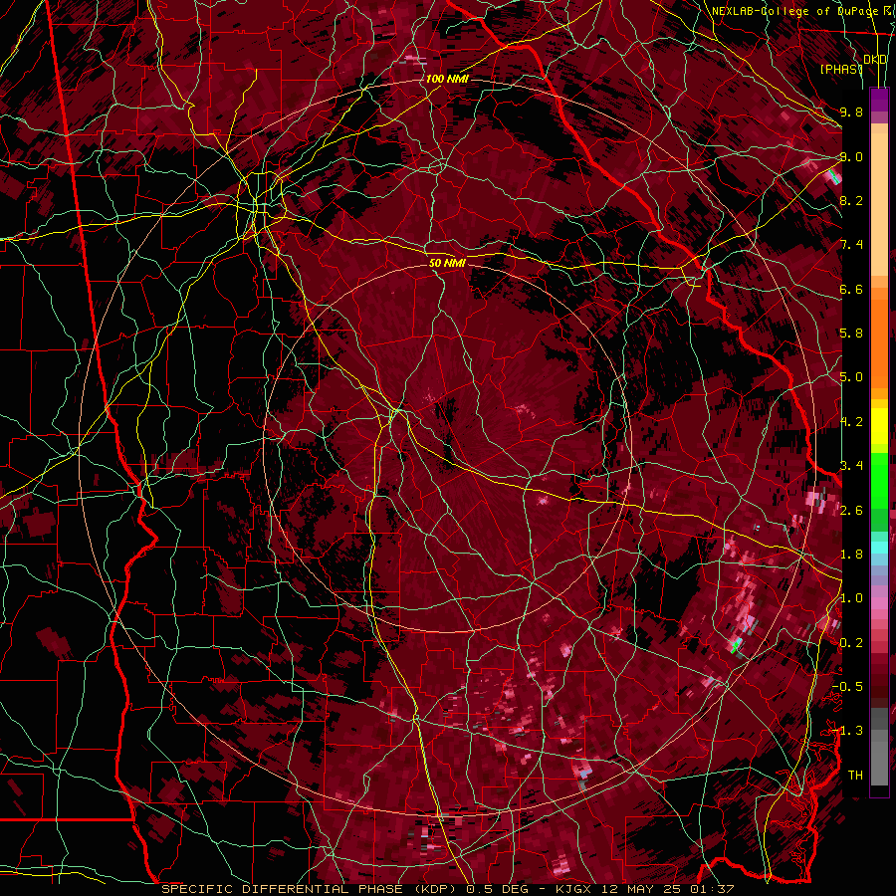Click the 6.6 legend value
The width and height of the screenshot is (896, 896).
pyautogui.click(x=851, y=289)
